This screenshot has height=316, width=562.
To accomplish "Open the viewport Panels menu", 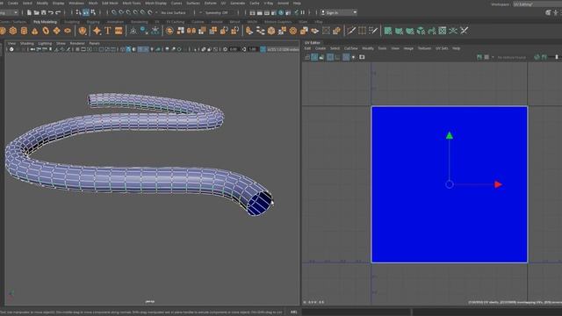I will click(94, 43).
